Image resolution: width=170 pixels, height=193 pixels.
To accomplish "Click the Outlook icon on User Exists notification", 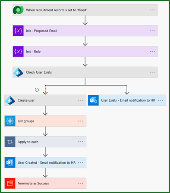I will [93, 100].
